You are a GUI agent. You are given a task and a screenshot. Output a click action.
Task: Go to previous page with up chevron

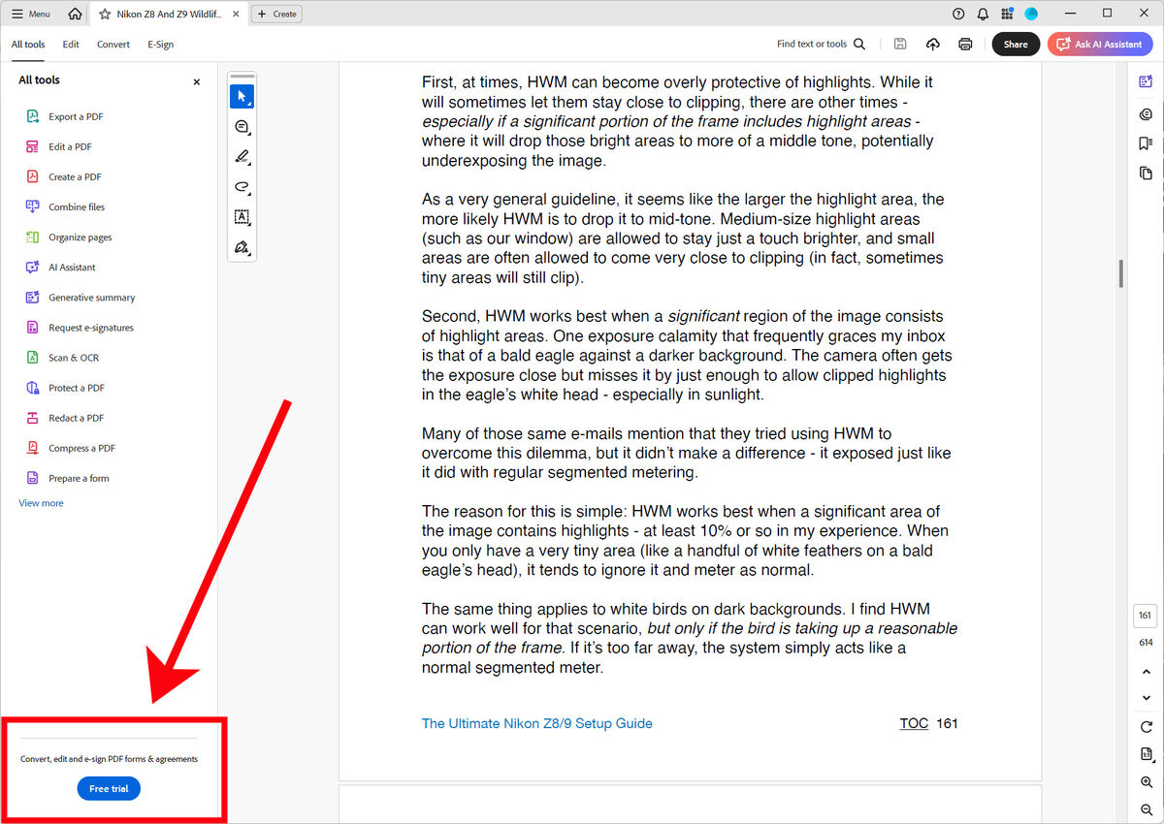(x=1146, y=672)
